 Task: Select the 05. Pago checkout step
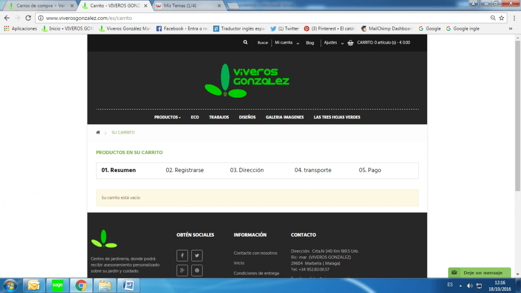click(x=370, y=170)
